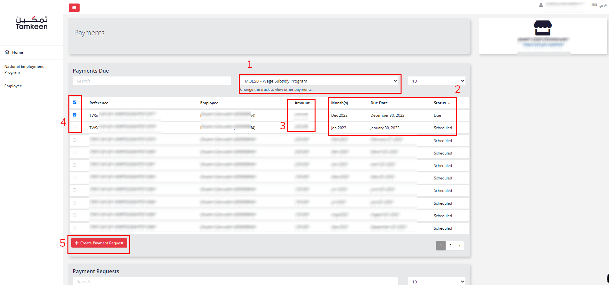Open Payments Due page size dropdown
Viewport: 609px width, 285px height.
[x=436, y=81]
